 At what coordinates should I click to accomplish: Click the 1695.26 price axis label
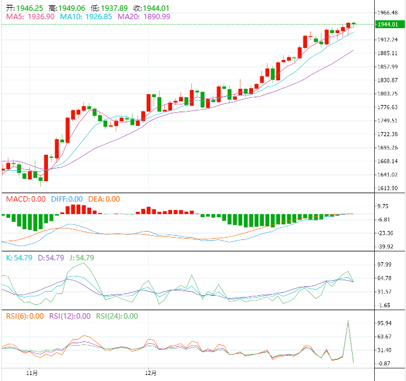tap(387, 148)
